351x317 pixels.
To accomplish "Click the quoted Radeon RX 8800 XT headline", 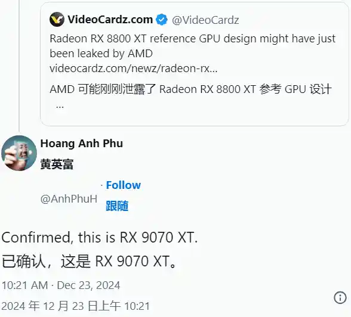I will [192, 46].
